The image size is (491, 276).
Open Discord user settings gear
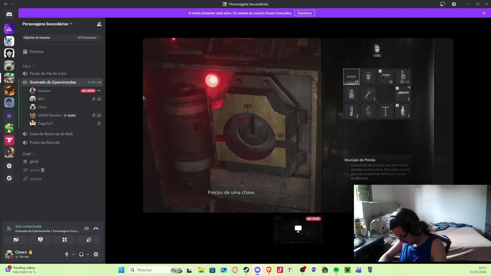(96, 254)
